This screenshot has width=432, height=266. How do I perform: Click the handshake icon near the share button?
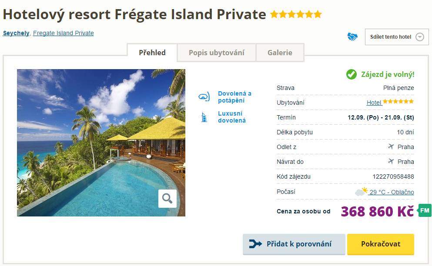(352, 37)
